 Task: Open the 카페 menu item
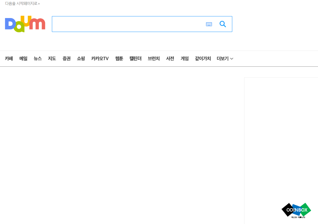tap(9, 58)
